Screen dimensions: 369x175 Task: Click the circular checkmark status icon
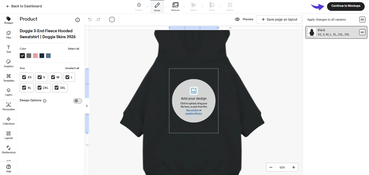pos(112,20)
